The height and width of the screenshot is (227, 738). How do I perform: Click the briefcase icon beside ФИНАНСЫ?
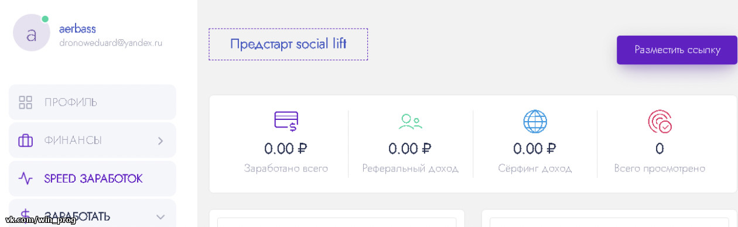pyautogui.click(x=25, y=140)
